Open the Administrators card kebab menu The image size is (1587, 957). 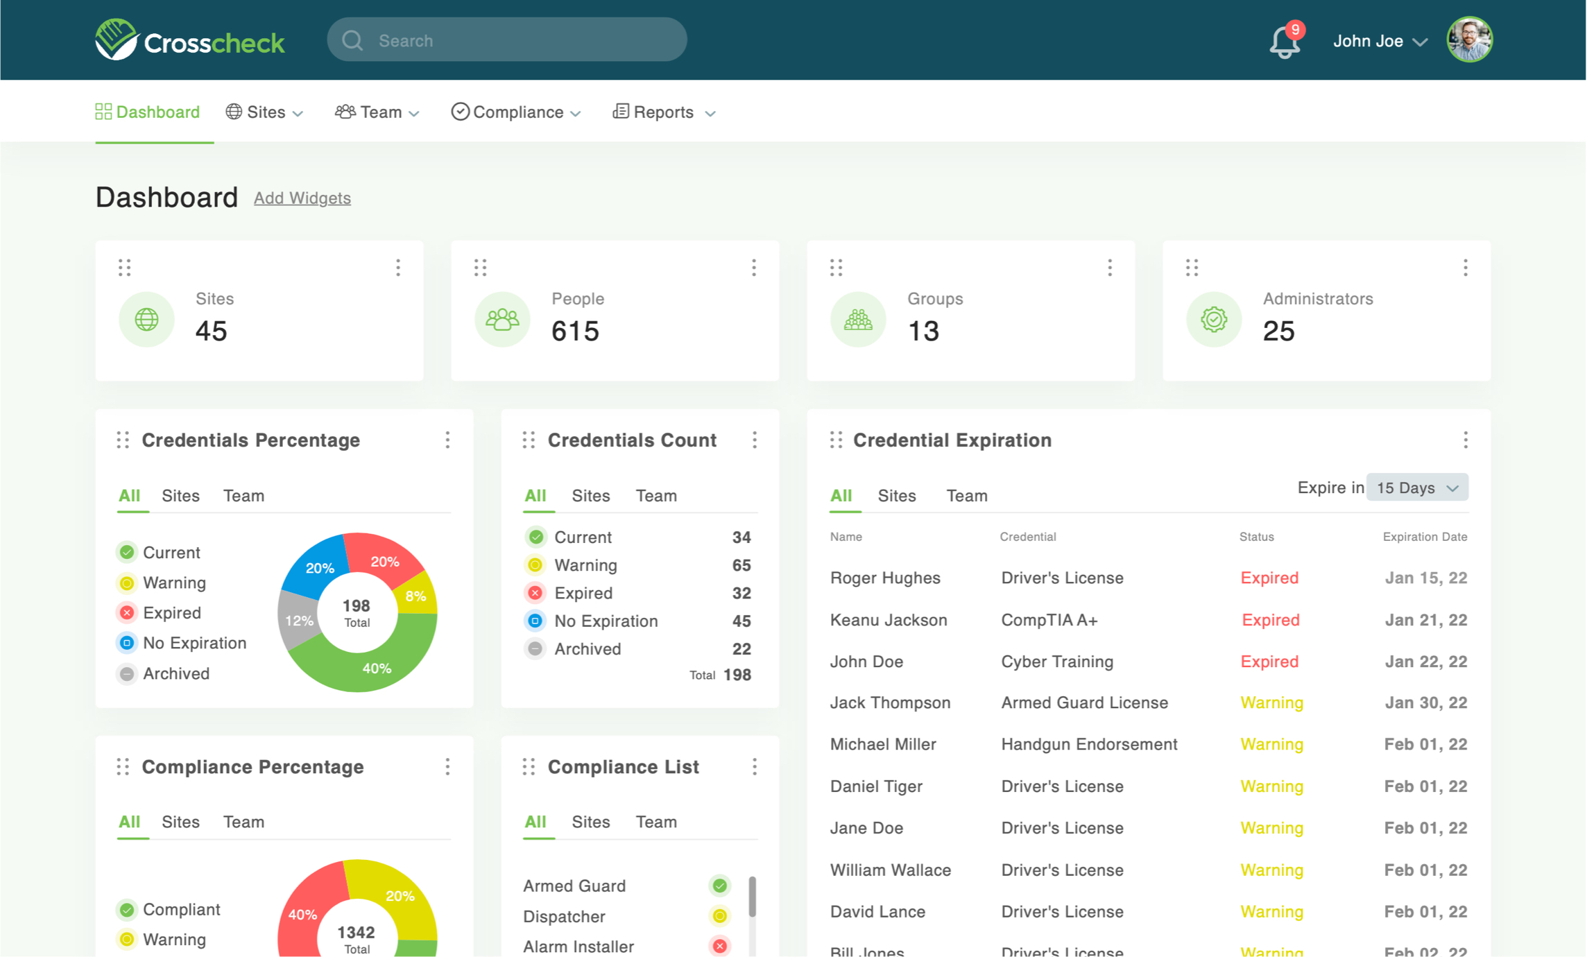1466,268
